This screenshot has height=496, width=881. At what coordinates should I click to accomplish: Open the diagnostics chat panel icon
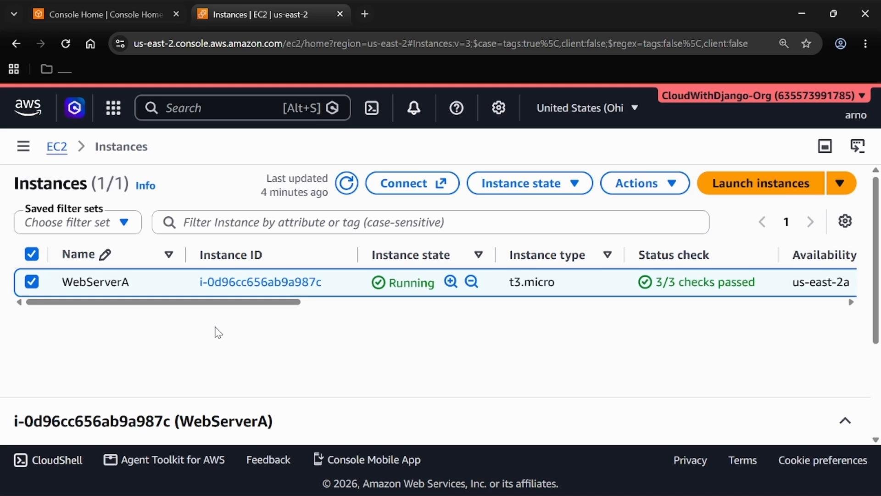coord(857,147)
